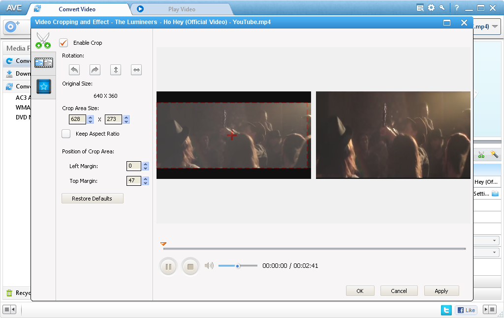This screenshot has width=504, height=318.
Task: Mute the preview volume speaker icon
Action: pyautogui.click(x=209, y=266)
